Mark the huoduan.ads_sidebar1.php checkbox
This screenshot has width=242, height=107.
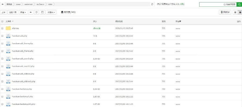point(2,82)
